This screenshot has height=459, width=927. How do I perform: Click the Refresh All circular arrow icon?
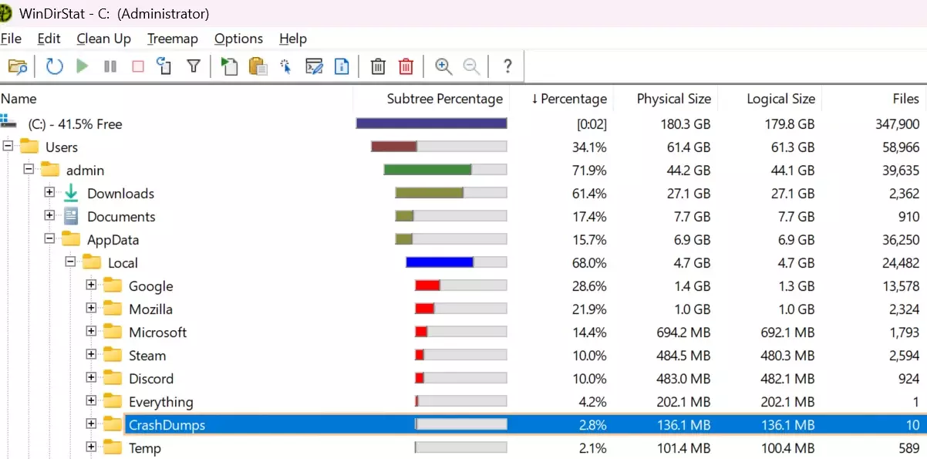pyautogui.click(x=54, y=66)
